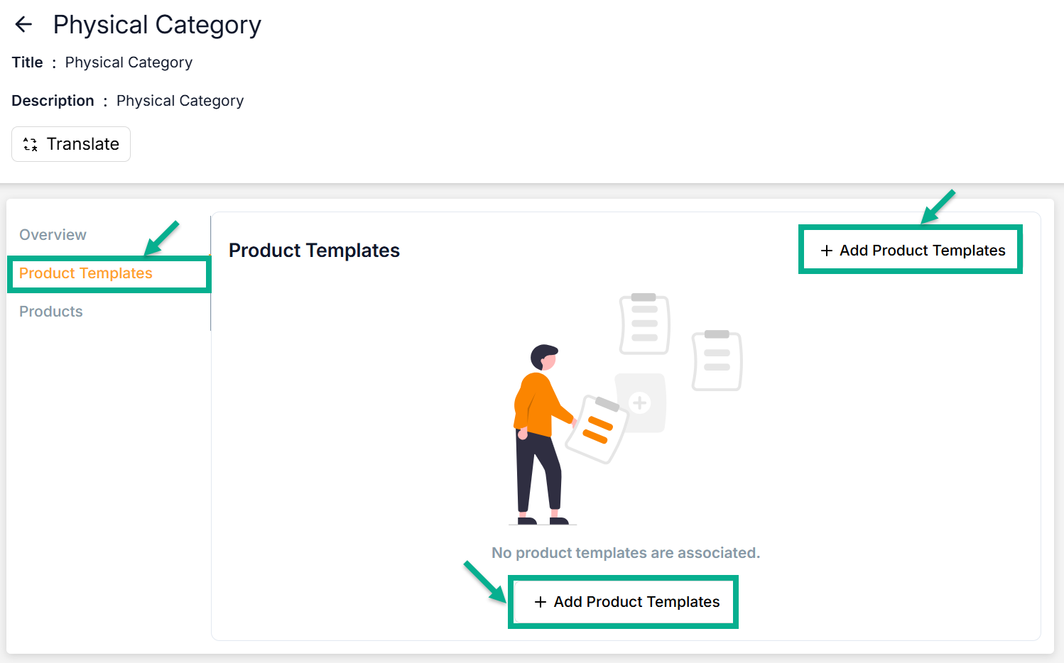Click the translate icon beside Translate label

31,145
